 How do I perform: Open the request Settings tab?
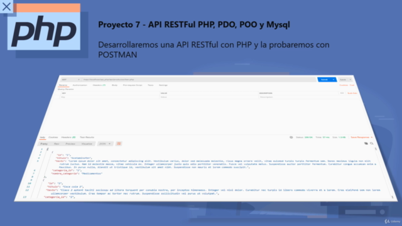point(163,85)
